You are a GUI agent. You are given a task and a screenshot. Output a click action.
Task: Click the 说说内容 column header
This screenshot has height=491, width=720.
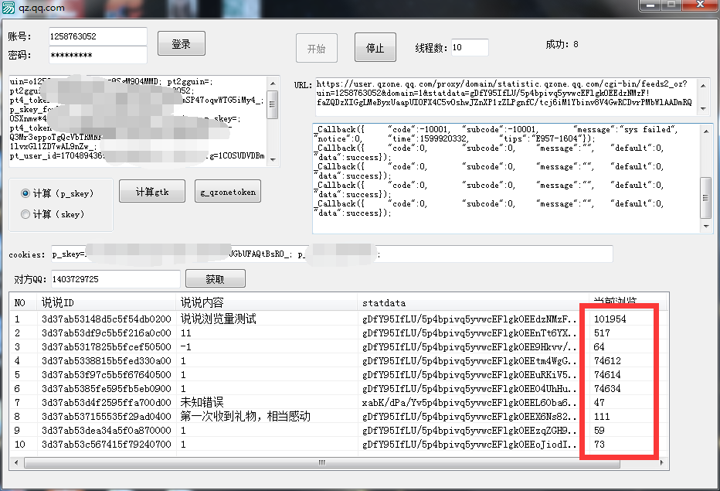tap(267, 302)
